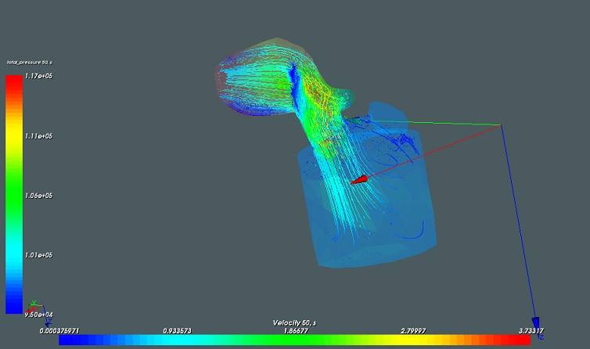The image size is (590, 349).
Task: Click the 1.06e+05 pressure legend value
Action: click(x=38, y=196)
